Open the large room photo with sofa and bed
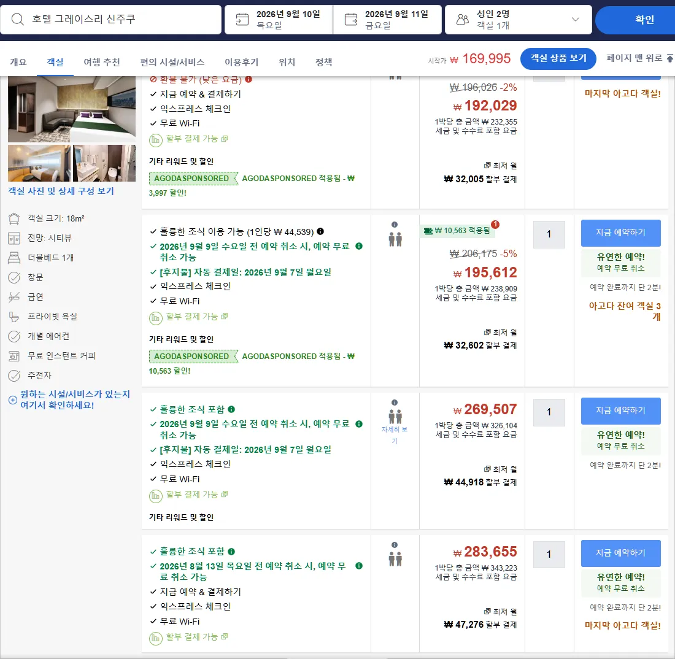 point(71,109)
